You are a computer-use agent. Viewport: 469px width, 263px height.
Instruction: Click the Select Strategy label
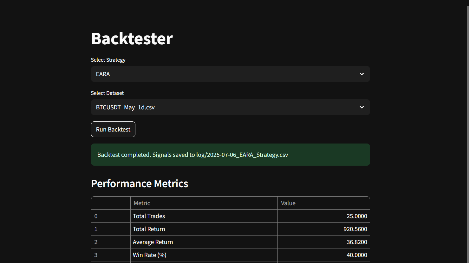coord(108,60)
